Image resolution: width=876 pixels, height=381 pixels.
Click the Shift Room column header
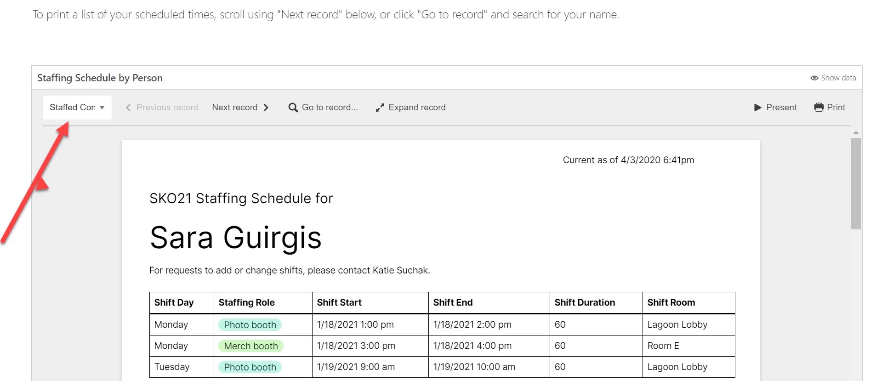tap(689, 303)
